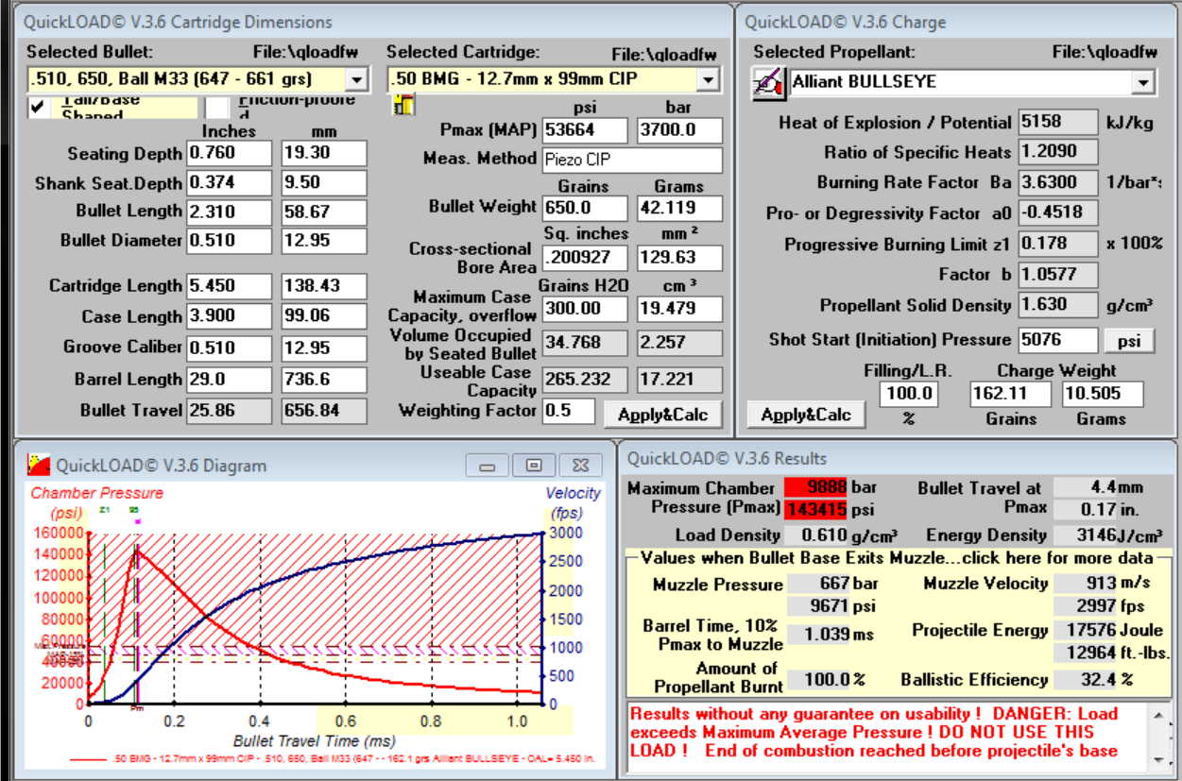
Task: Click the Groove Caliber mm field
Action: coord(324,348)
